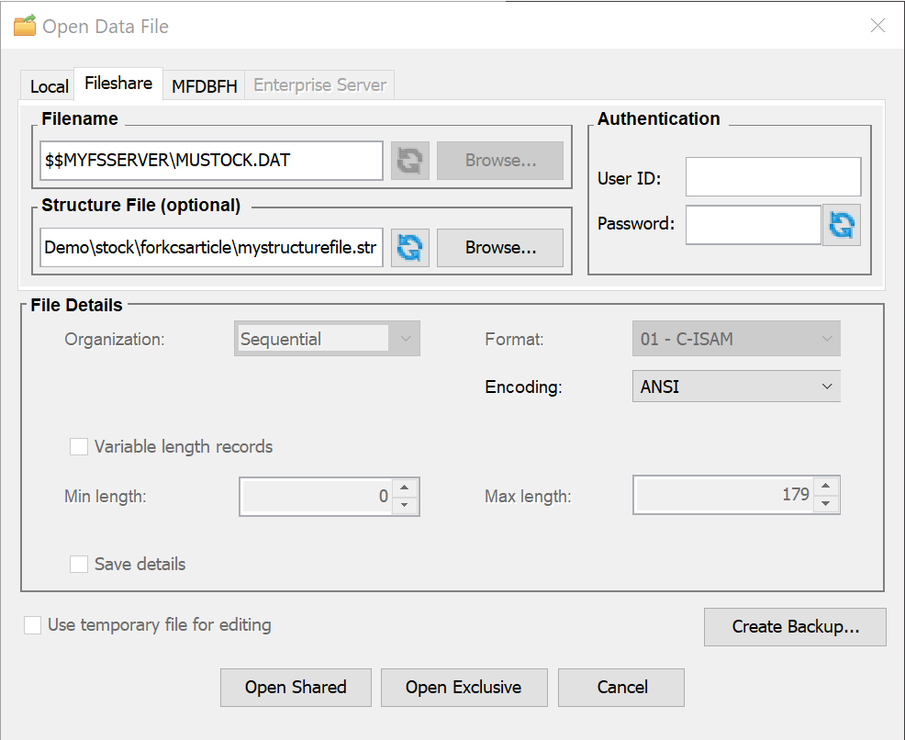Screen dimensions: 905x740
Task: Click the User ID input field
Action: (x=773, y=176)
